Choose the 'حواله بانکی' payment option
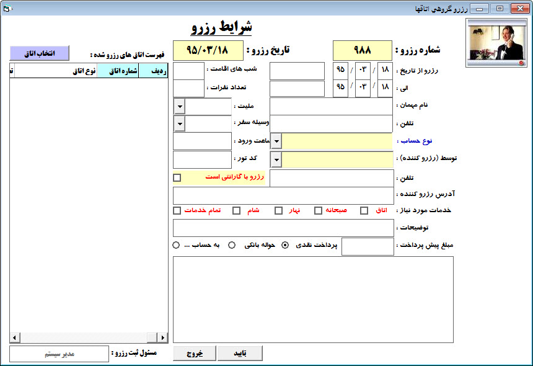 point(232,245)
